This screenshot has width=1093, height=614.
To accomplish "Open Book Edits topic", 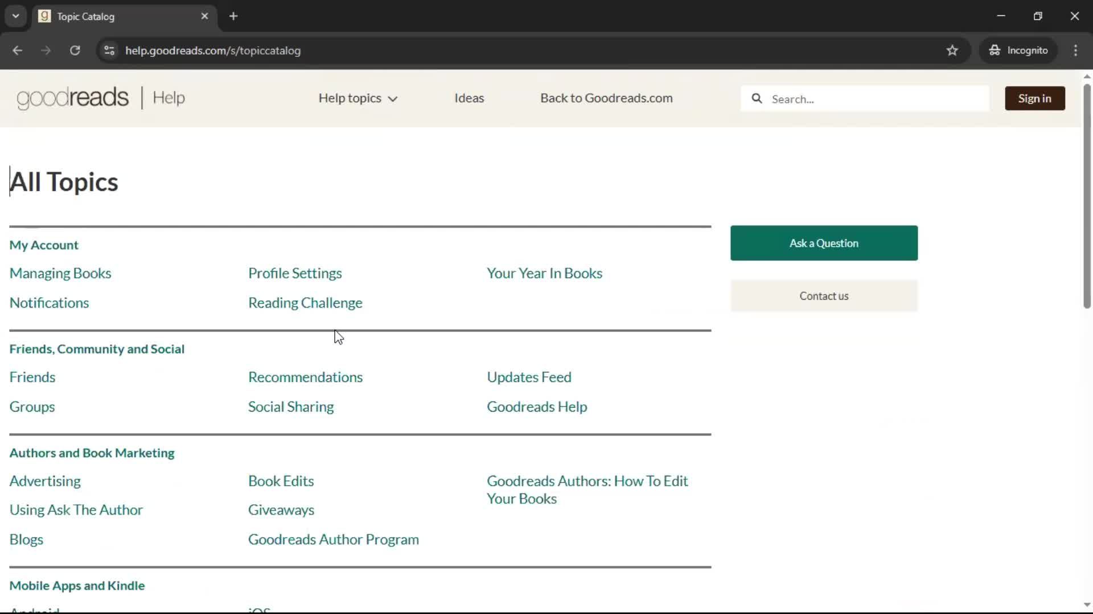I will pyautogui.click(x=281, y=481).
